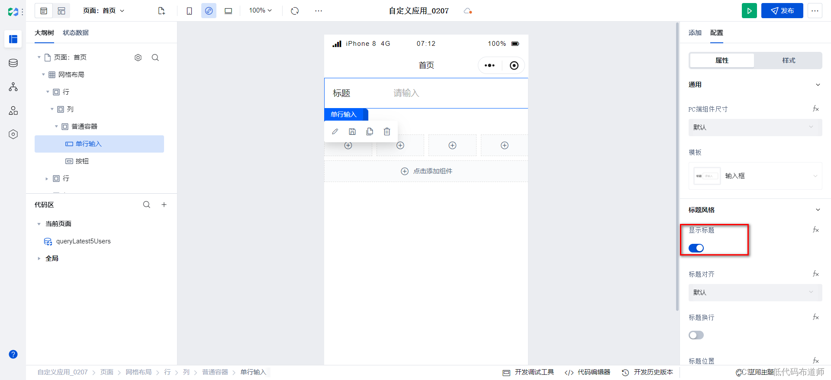This screenshot has height=380, width=831.
Task: Click the new page file icon
Action: click(161, 11)
